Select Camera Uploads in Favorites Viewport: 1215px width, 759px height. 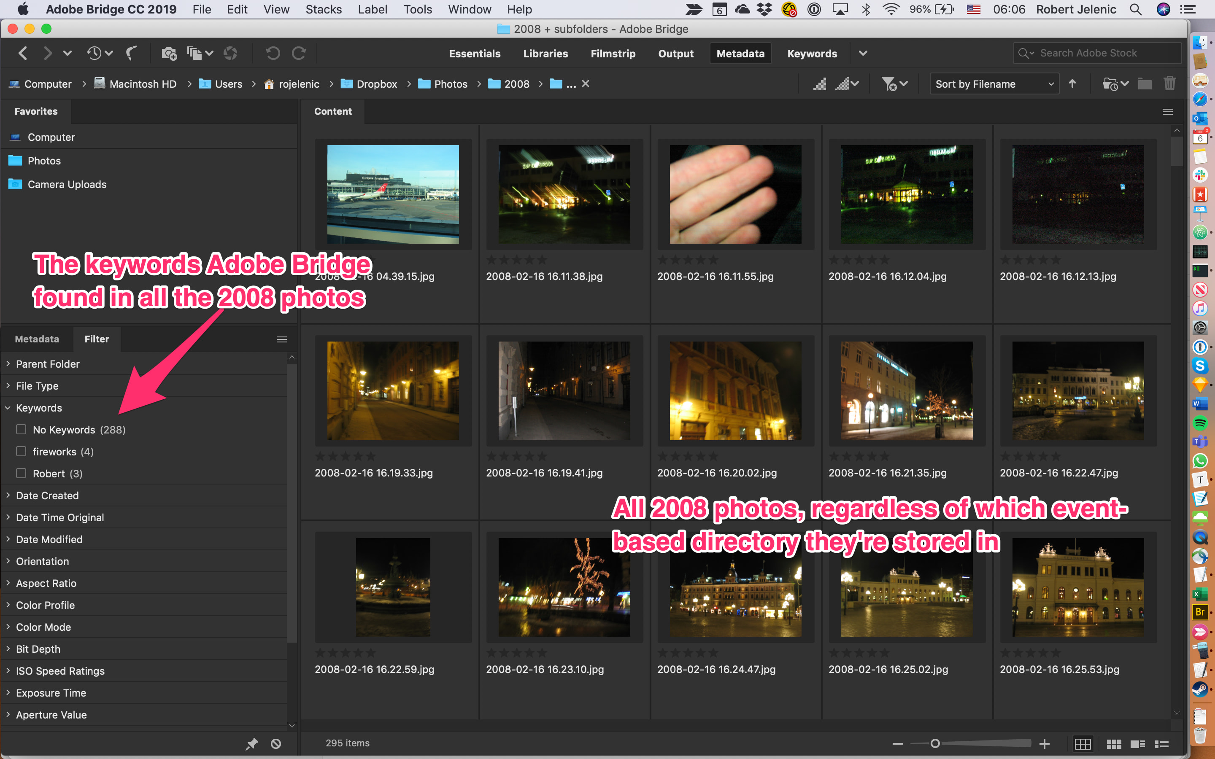tap(67, 184)
